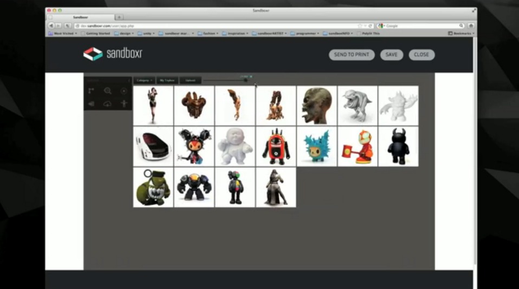This screenshot has height=289, width=519.
Task: Open the Most Visited bookmarks dropdown
Action: click(62, 34)
